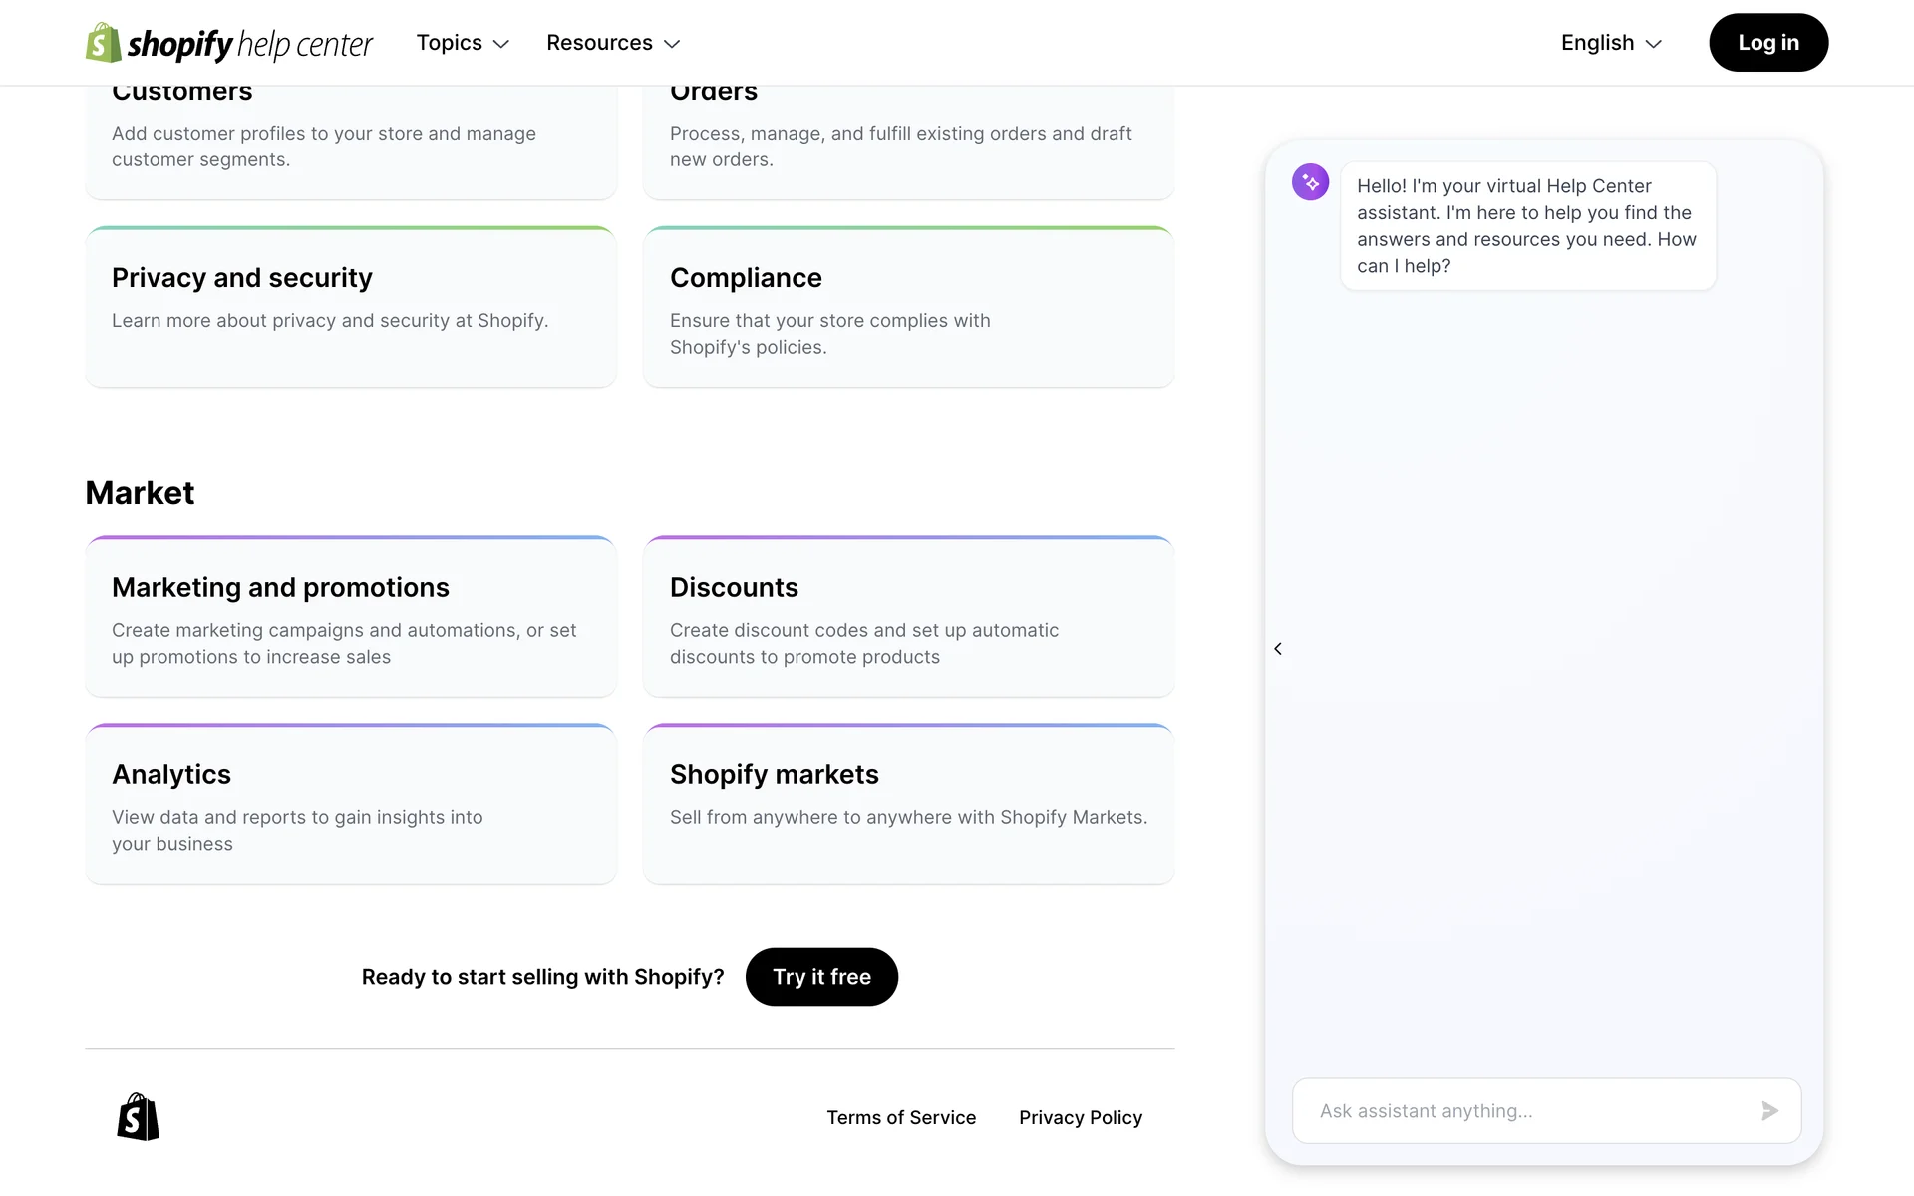Click the purple assistant avatar icon
This screenshot has width=1914, height=1196.
point(1310,182)
